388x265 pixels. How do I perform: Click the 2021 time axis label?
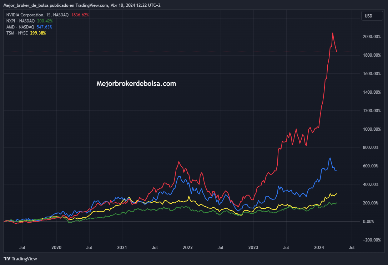(x=122, y=248)
